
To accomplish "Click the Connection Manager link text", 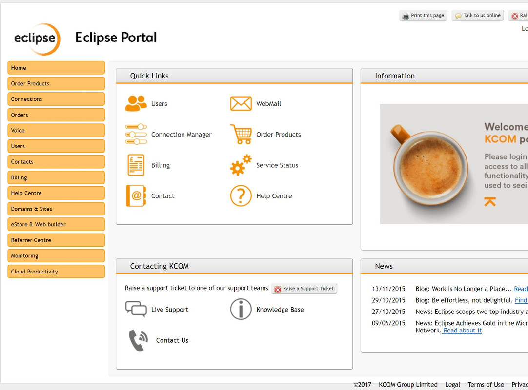I will point(181,135).
